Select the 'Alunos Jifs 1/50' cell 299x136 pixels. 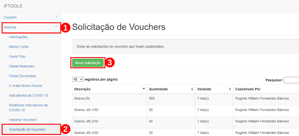click(110, 111)
